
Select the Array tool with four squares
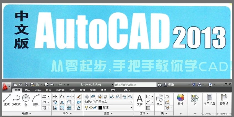(x=69, y=108)
